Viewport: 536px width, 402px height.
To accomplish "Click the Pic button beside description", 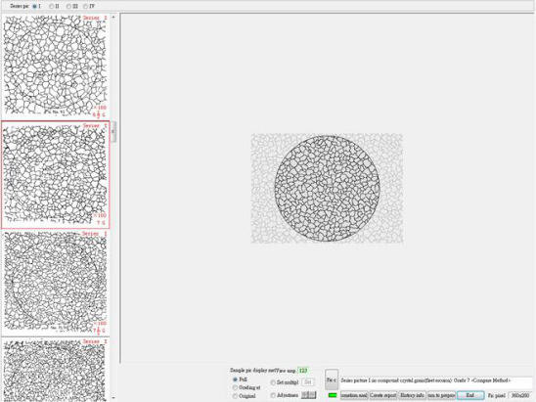I will coord(332,380).
